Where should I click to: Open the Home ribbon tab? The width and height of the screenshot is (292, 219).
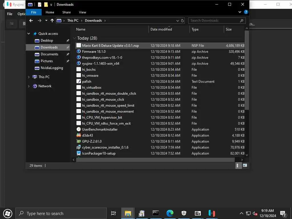point(50,12)
